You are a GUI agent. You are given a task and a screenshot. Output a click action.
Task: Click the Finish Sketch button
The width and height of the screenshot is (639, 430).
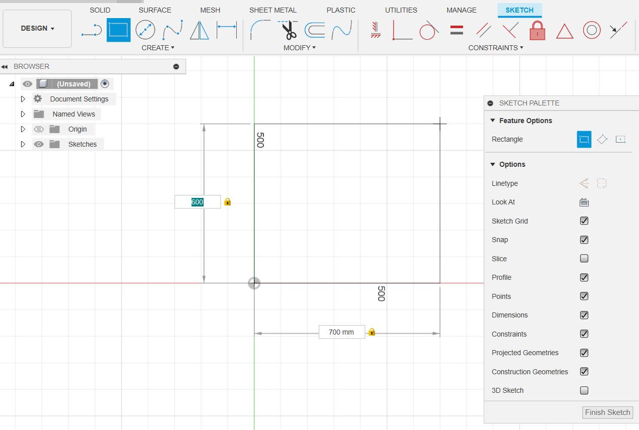point(607,412)
